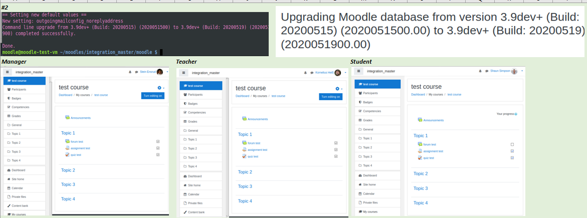The width and height of the screenshot is (587, 218).
Task: Open messages icon in Teacher view
Action: click(x=312, y=73)
